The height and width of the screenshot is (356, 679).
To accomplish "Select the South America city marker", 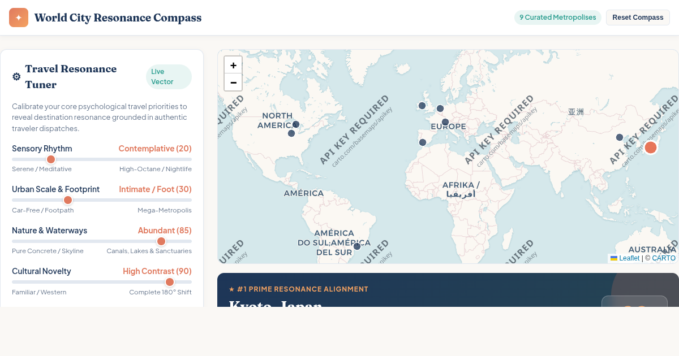I will click(x=357, y=246).
